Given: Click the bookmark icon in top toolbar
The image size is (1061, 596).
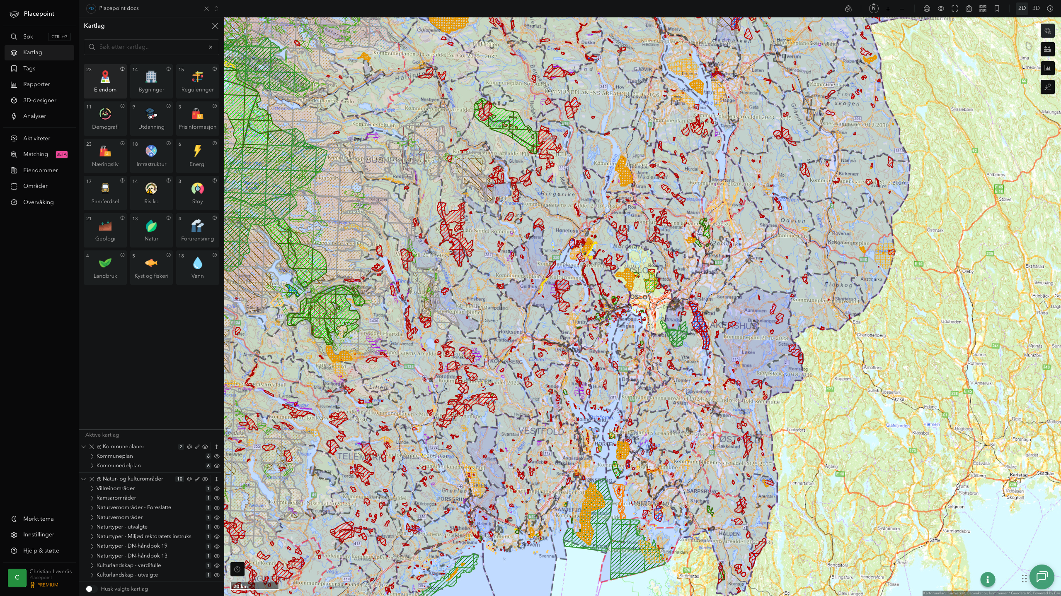Looking at the screenshot, I should pos(997,8).
